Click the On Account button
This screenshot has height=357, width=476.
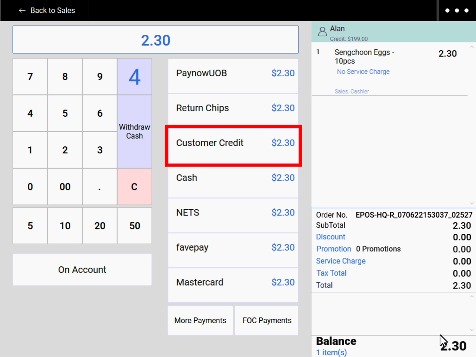pos(82,270)
